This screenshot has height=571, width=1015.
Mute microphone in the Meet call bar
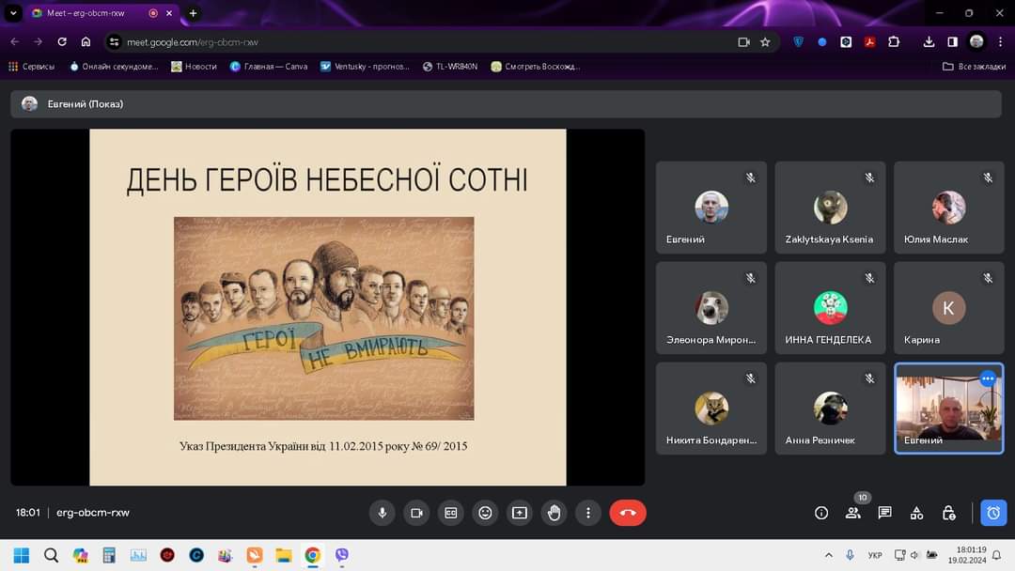[x=383, y=513]
